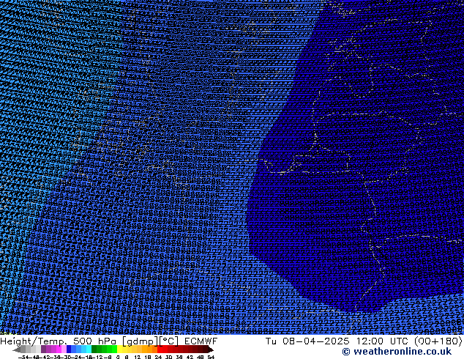Click the weatheronline.co.uk copyright link

[397, 352]
